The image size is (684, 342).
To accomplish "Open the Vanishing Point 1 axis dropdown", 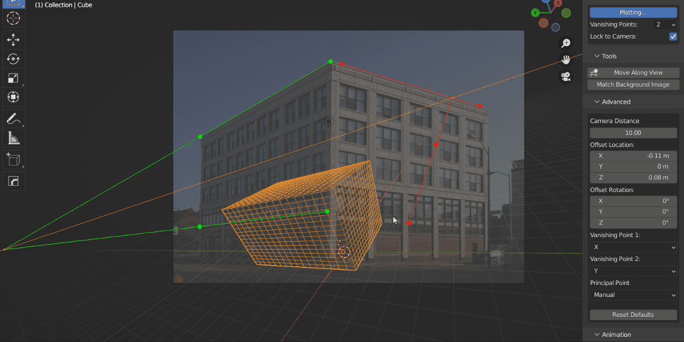I will (x=633, y=247).
